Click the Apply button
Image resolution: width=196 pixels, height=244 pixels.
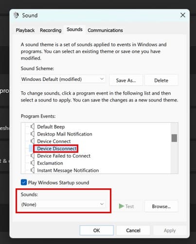click(x=170, y=230)
